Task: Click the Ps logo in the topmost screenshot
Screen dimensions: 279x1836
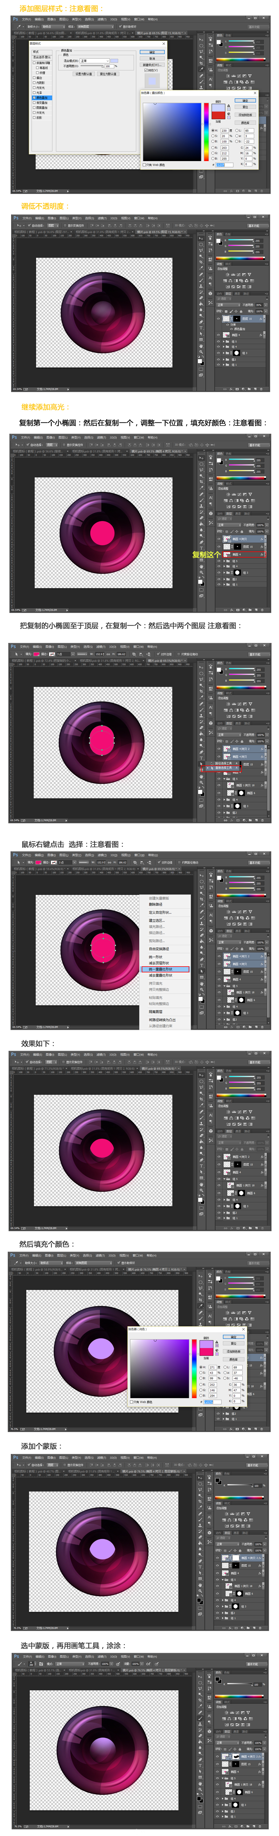Action: tap(15, 19)
